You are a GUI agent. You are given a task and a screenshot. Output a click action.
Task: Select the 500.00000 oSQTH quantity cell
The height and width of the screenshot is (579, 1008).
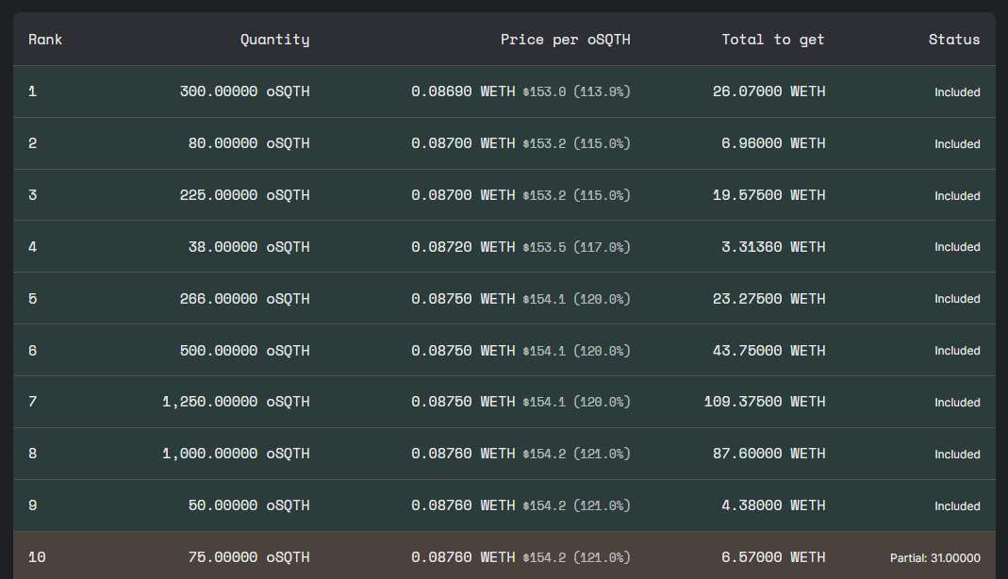coord(244,351)
